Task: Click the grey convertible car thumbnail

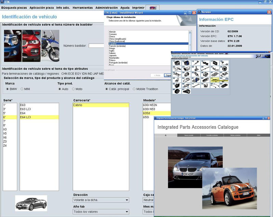Action: pos(31,203)
